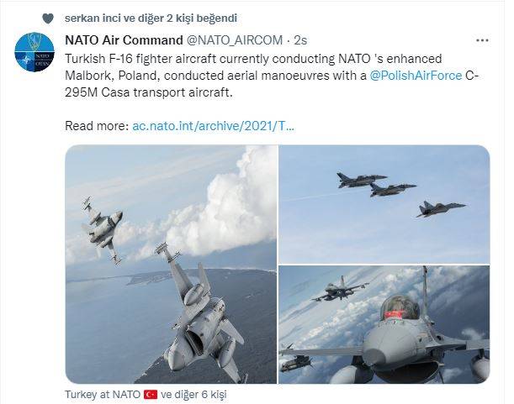Open the @NATO_AIRCOM handle link
514x404 pixels.
(x=235, y=40)
